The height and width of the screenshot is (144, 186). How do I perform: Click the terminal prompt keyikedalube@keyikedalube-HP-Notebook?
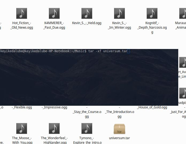[35, 51]
